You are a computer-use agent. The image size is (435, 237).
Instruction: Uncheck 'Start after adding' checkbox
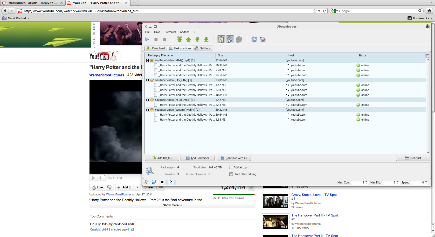click(x=231, y=174)
